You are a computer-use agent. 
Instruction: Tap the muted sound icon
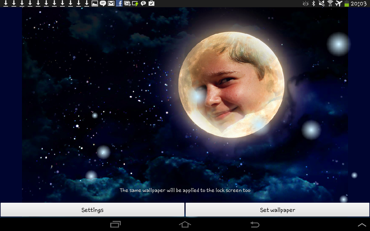[x=322, y=3]
